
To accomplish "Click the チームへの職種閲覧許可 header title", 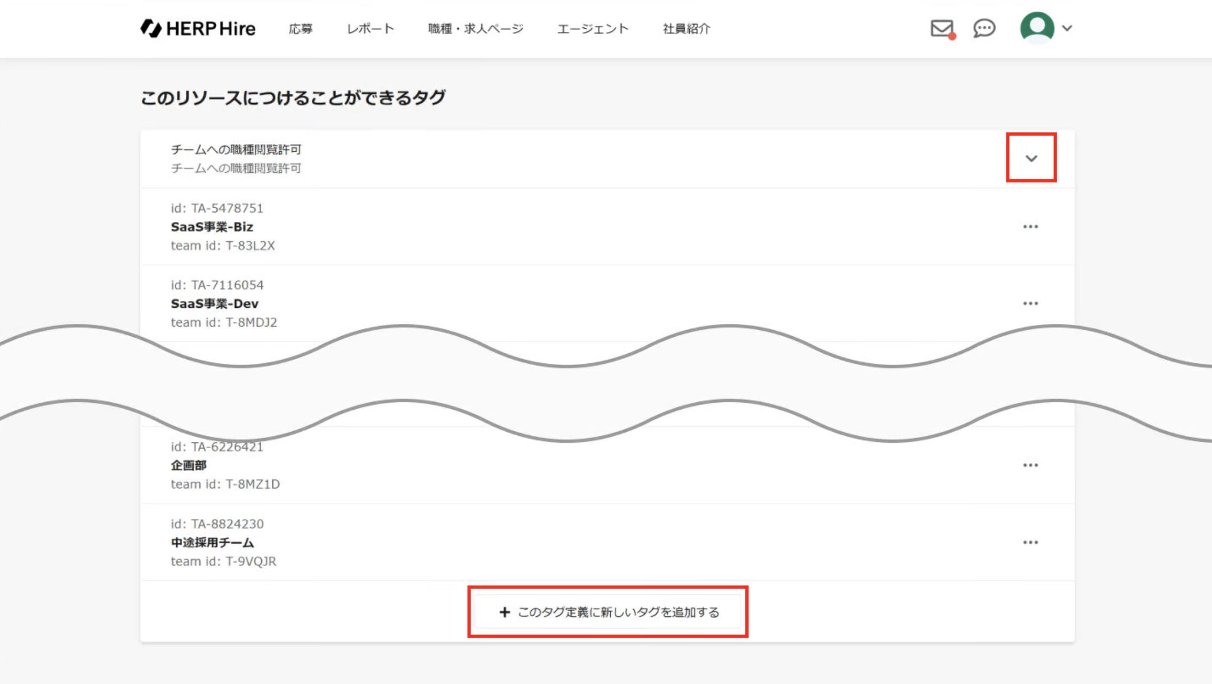I will coord(236,150).
